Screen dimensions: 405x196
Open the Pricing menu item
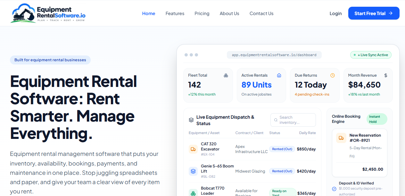click(x=202, y=13)
